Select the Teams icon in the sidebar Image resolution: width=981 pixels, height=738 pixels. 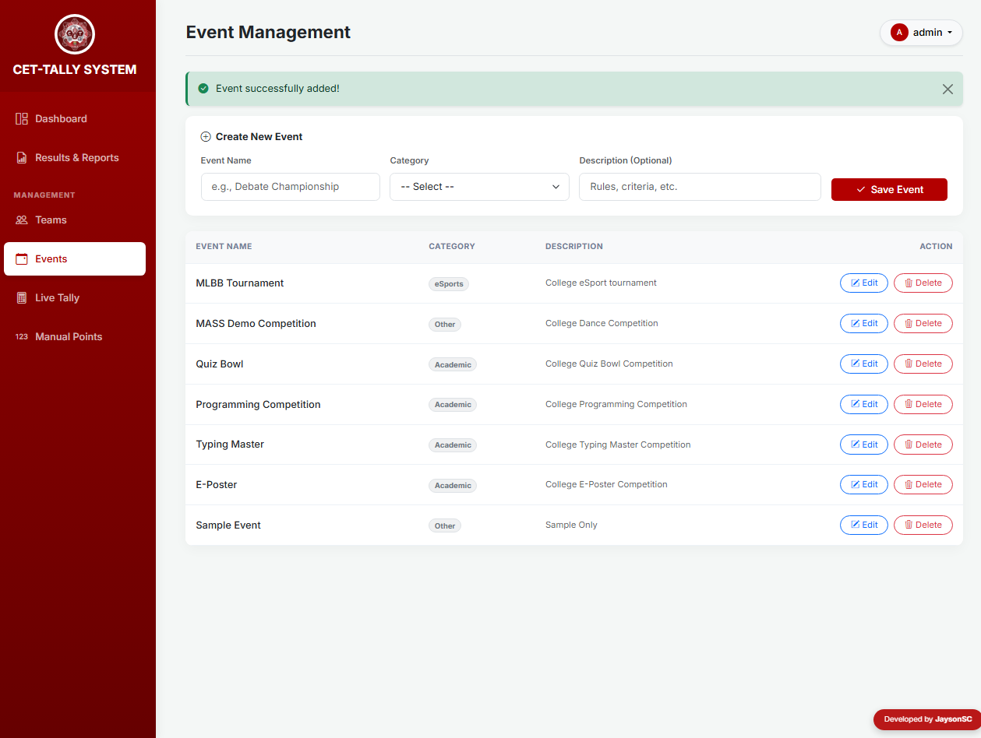21,220
